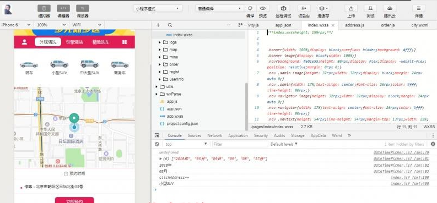Close the index.wxss editor tab

pyautogui.click(x=333, y=25)
